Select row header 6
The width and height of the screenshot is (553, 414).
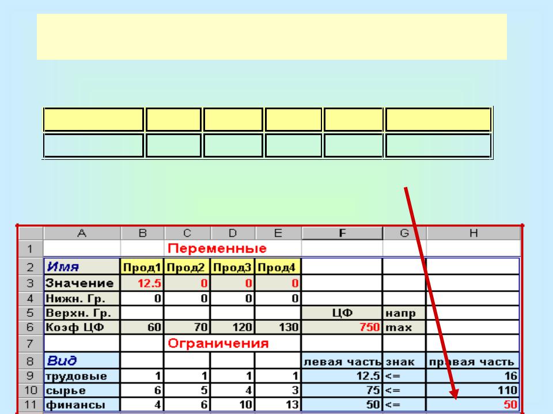click(31, 327)
